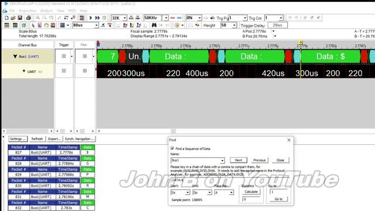The height and width of the screenshot is (211, 375).
Task: Click the Run single capture play icon
Action: pos(91,18)
